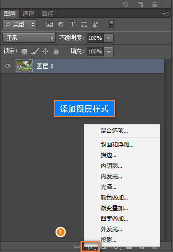Open the layers panel flyout menu icon

(166, 13)
